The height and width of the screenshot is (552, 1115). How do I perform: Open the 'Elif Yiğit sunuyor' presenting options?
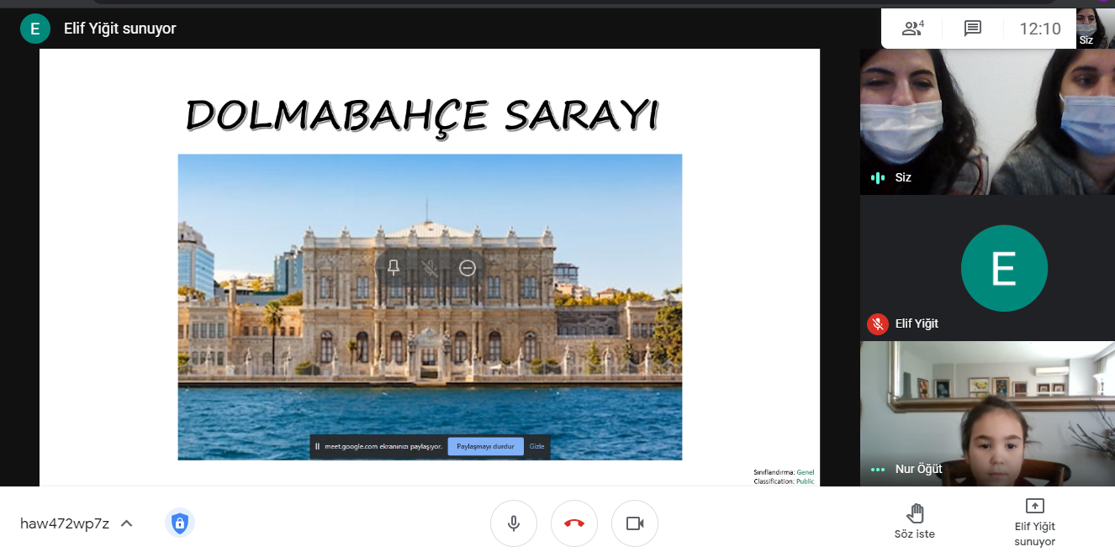click(x=1034, y=521)
